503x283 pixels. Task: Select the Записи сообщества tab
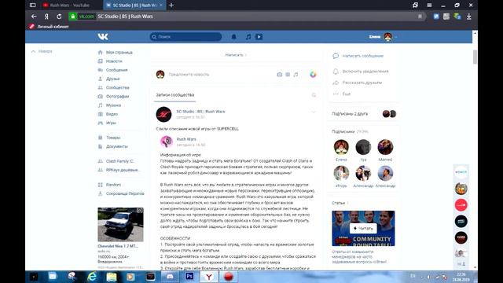pos(174,95)
